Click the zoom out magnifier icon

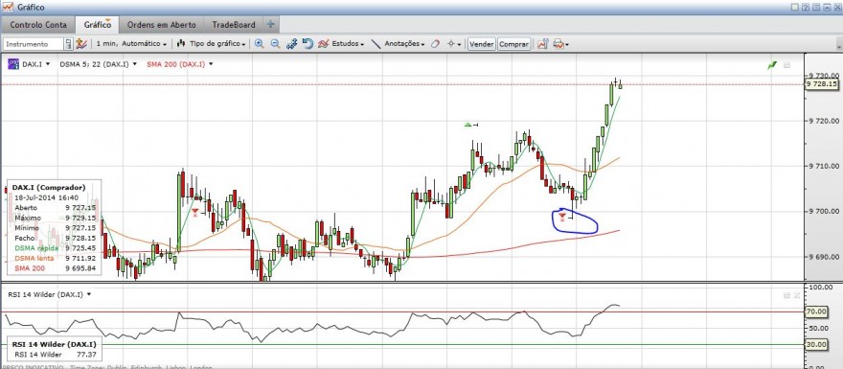275,44
